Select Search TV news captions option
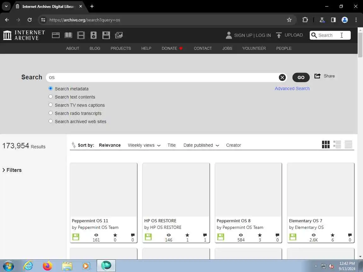The width and height of the screenshot is (363, 272). (x=50, y=105)
